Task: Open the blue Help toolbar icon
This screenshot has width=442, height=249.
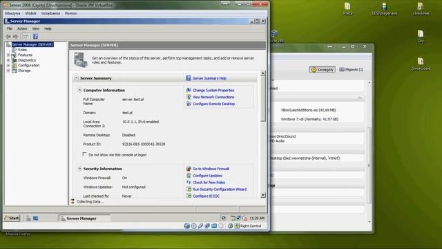Action: 35,37
